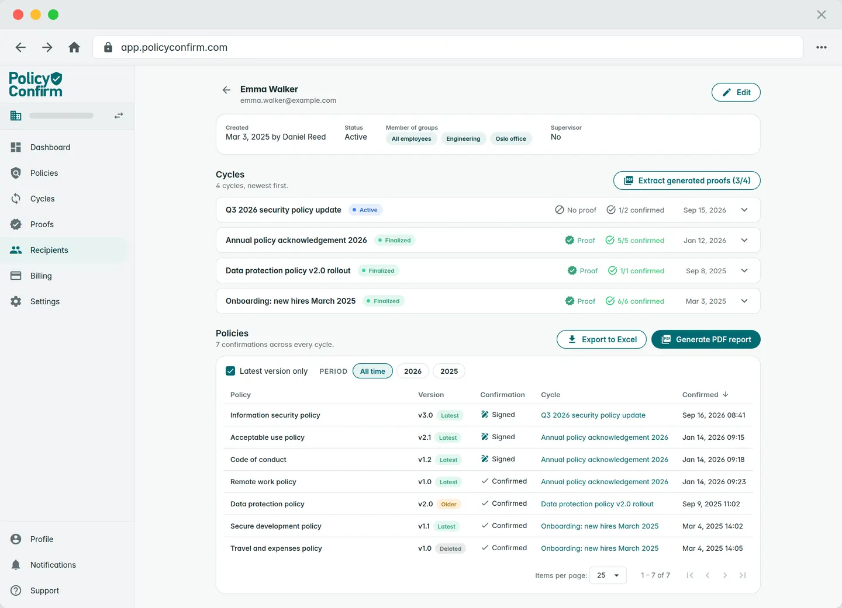Open items per page dropdown

tap(608, 575)
